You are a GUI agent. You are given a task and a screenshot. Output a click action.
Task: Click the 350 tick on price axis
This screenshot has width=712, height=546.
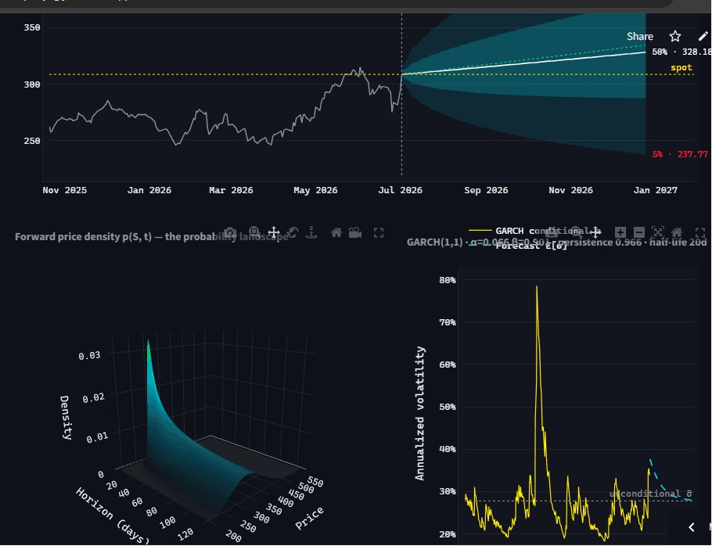click(x=32, y=27)
